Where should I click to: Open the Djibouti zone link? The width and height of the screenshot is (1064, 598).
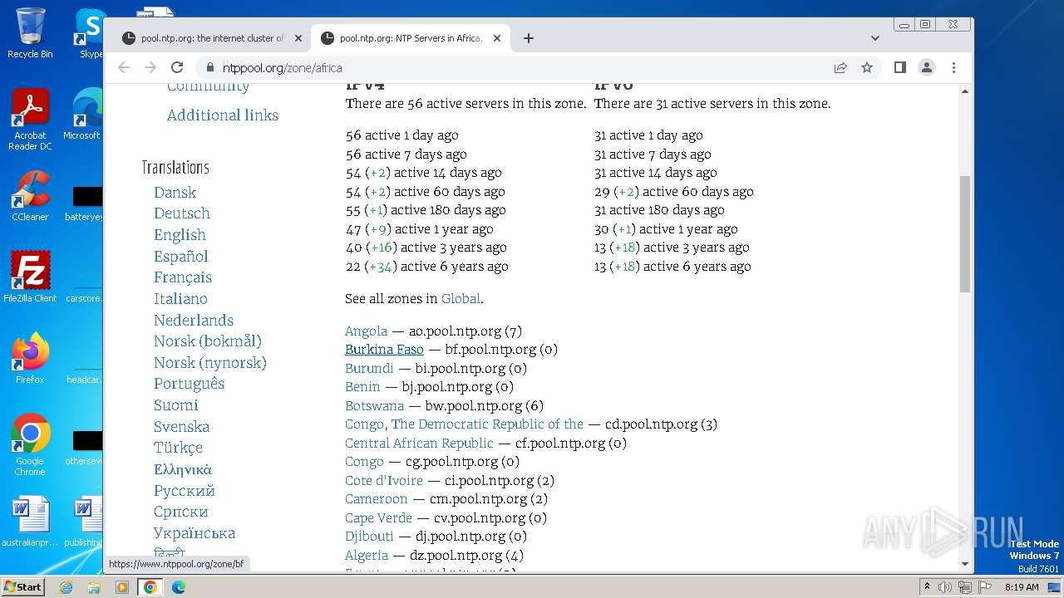point(370,537)
